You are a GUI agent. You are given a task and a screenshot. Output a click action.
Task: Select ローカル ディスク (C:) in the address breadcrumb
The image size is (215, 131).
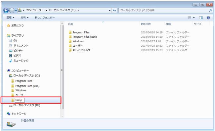coord(62,10)
